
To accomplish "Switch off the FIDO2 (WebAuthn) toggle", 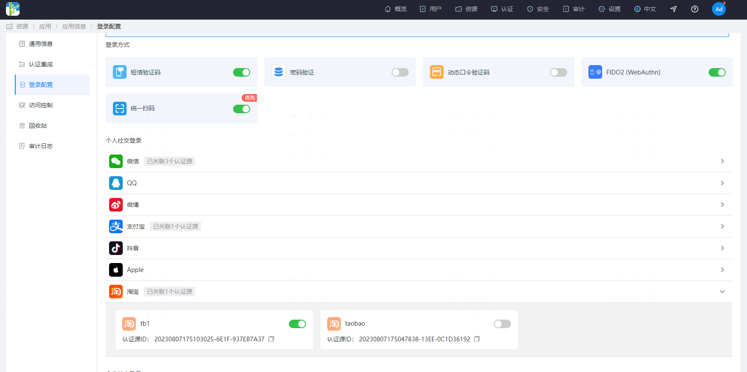I will 717,72.
